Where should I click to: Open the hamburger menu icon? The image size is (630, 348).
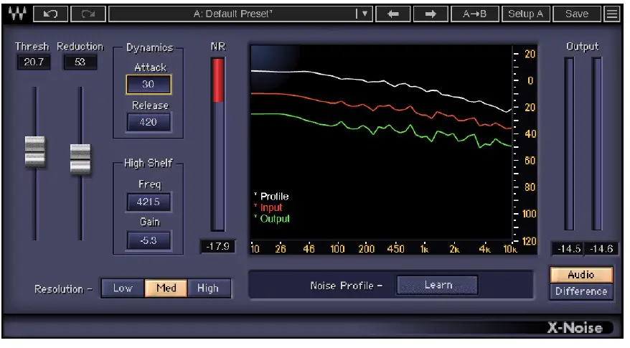[x=612, y=14]
